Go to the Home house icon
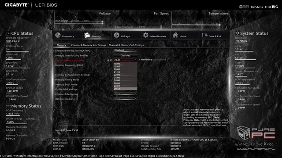Viewport: 282px width, 158px height. click(175, 35)
